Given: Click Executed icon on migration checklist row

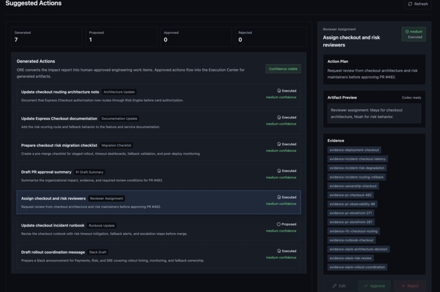Looking at the screenshot, I should (x=279, y=144).
